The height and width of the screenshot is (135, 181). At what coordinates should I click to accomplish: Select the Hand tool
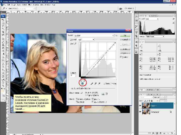(3, 82)
